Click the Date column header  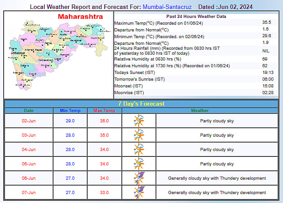click(x=28, y=110)
